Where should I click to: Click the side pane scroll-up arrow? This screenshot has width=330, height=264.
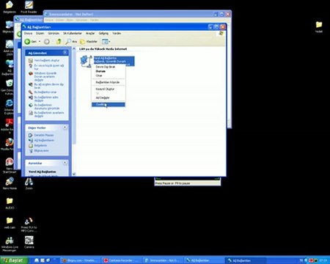click(74, 49)
